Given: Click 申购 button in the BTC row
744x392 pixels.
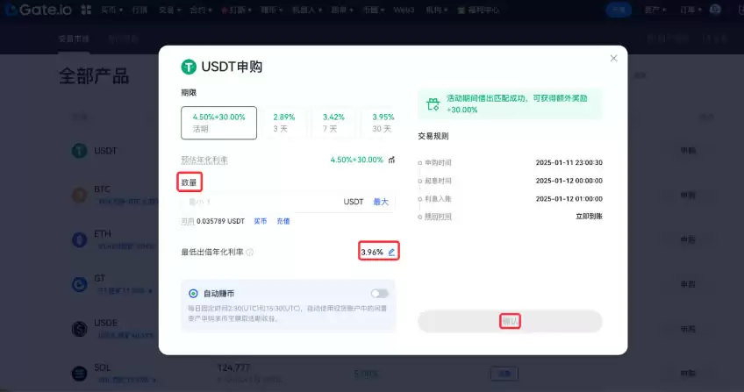Looking at the screenshot, I should point(688,195).
